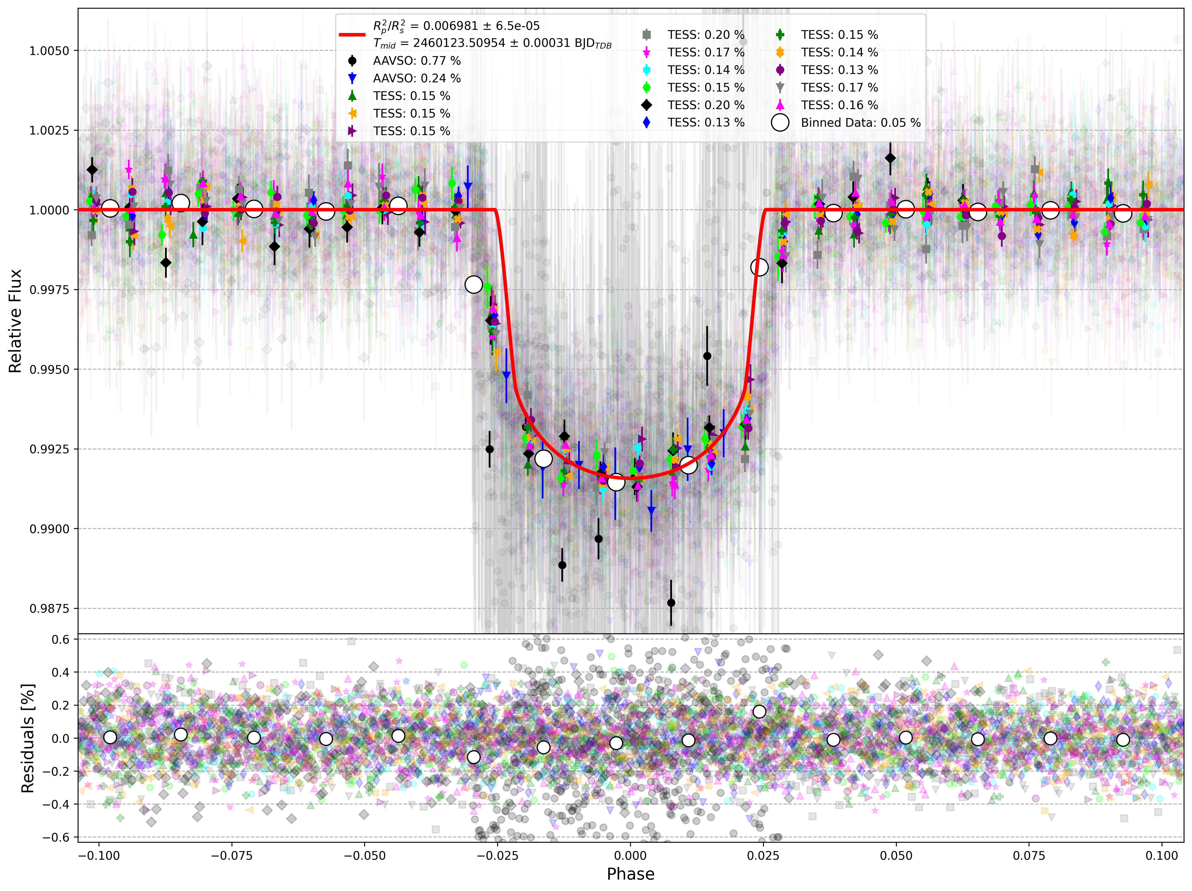Click the y-axis tick label 1.0050
Screen dimensions: 1192x891
pos(50,51)
